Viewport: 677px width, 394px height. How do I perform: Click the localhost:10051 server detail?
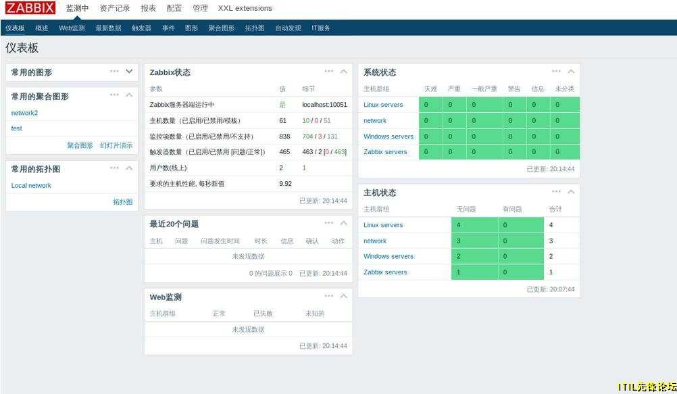click(x=325, y=105)
